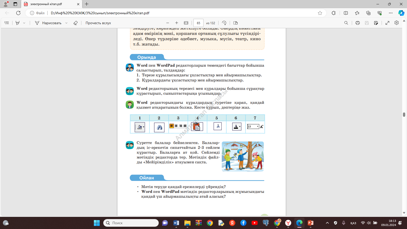
Task: Select the eraser tool
Action: point(76,23)
